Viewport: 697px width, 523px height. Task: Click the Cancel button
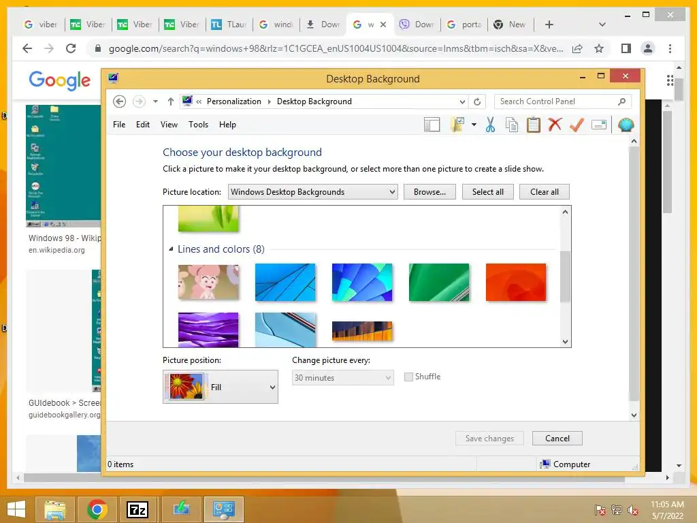click(557, 439)
